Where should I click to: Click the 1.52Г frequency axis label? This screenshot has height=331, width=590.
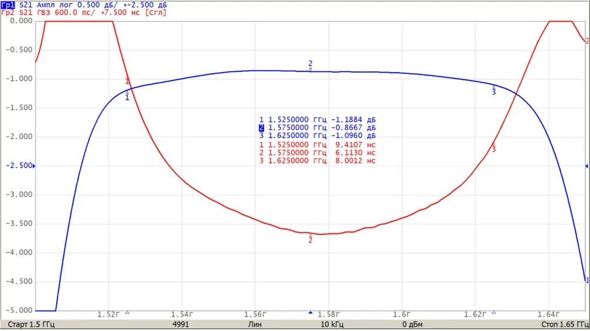click(x=109, y=315)
